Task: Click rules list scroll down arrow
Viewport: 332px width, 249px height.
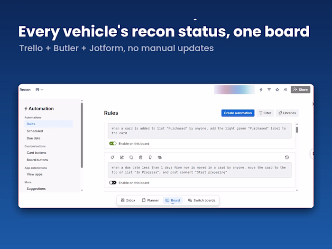Action: 297,190
